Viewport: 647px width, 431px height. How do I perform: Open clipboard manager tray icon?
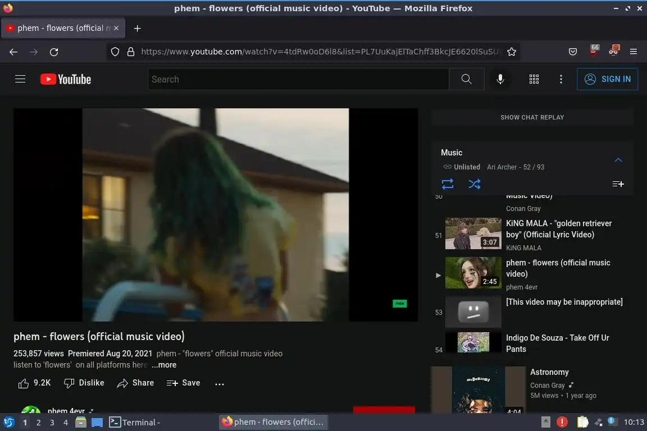[x=582, y=422]
